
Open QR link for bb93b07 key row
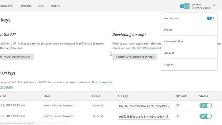tap(178, 105)
